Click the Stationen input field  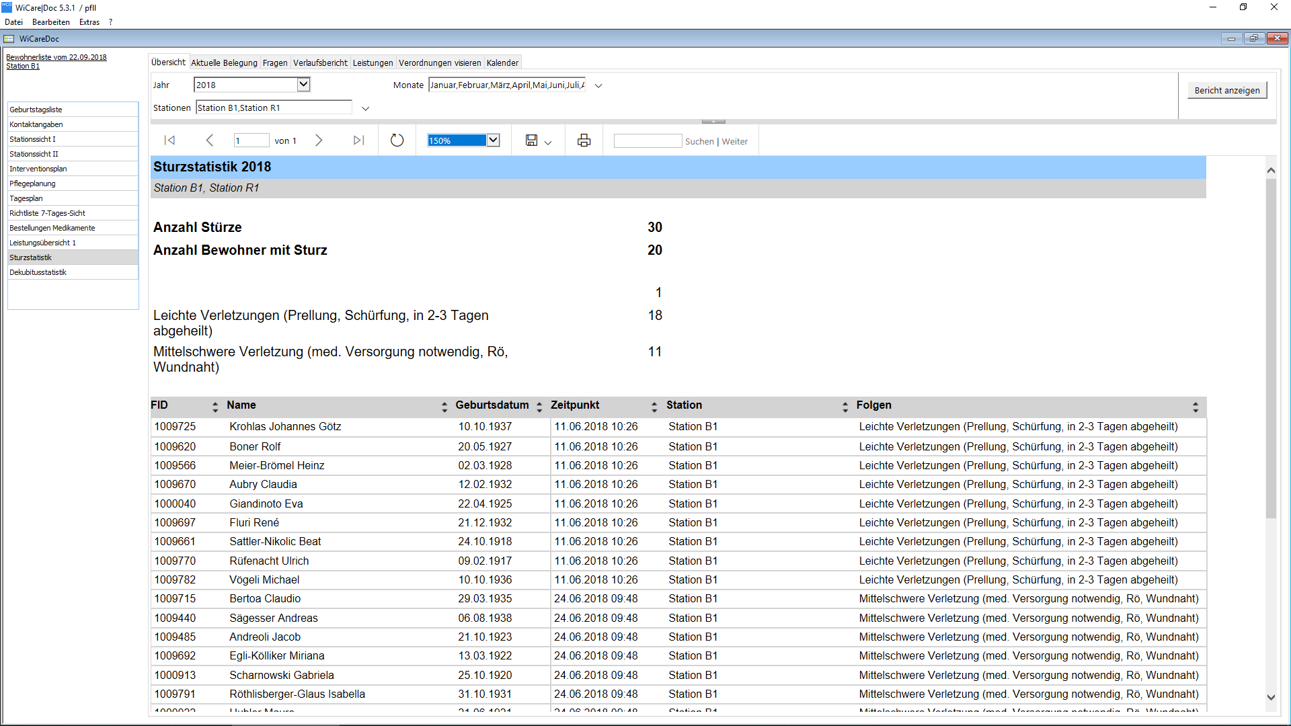[x=274, y=108]
